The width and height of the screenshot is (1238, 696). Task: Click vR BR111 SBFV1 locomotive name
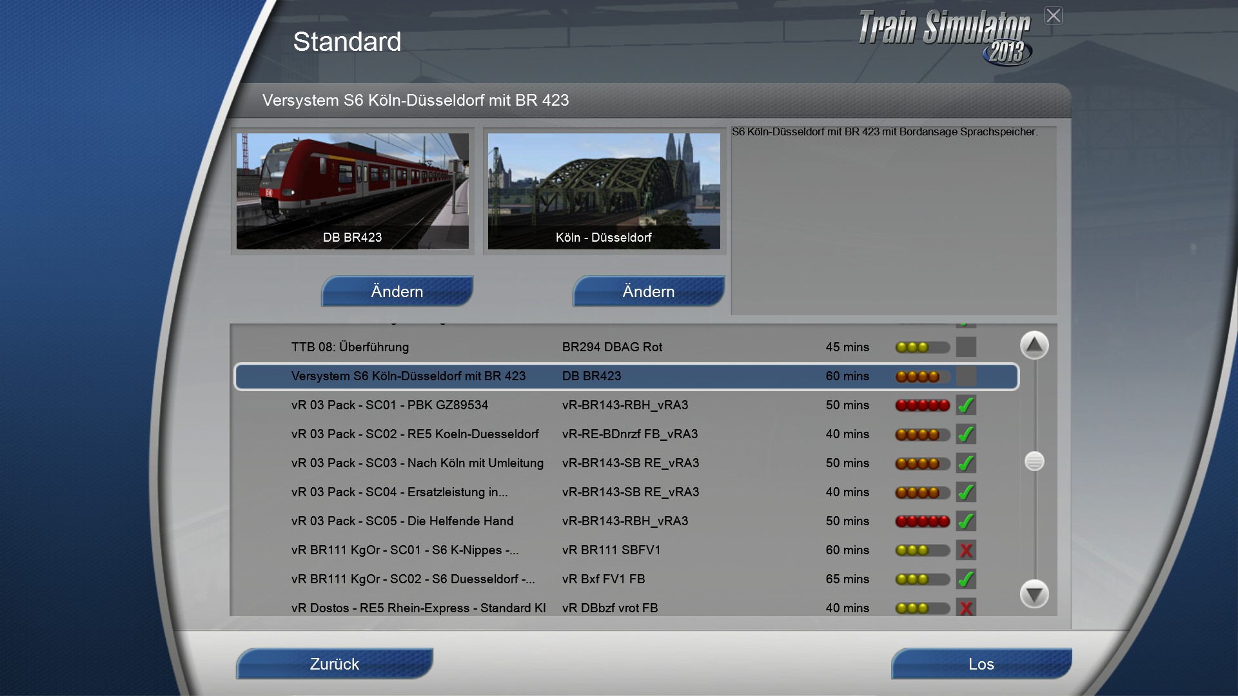click(611, 550)
